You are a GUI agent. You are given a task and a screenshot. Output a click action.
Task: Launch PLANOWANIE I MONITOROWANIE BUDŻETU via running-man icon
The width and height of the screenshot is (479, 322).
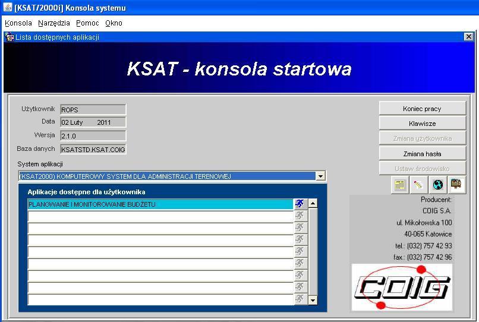click(300, 204)
